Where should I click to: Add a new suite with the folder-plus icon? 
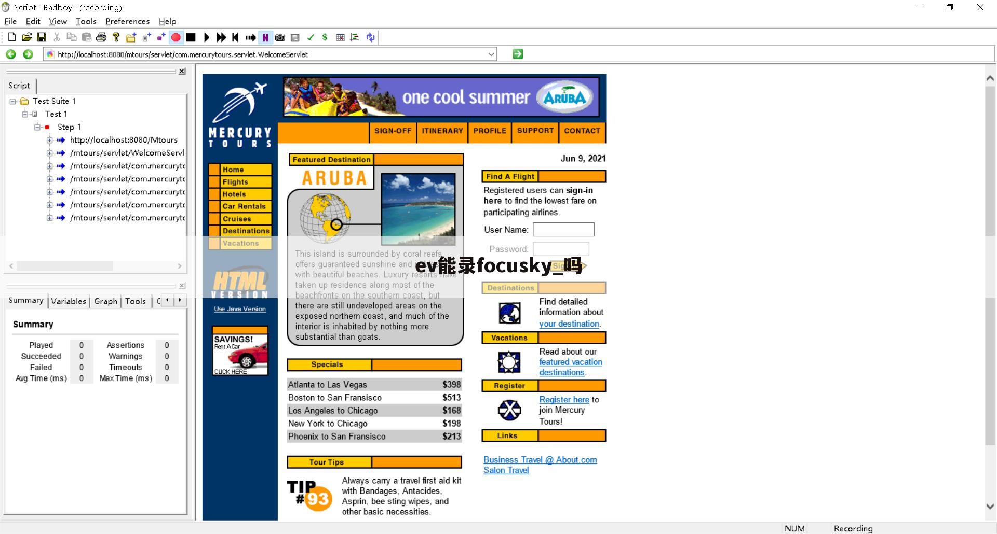click(131, 37)
